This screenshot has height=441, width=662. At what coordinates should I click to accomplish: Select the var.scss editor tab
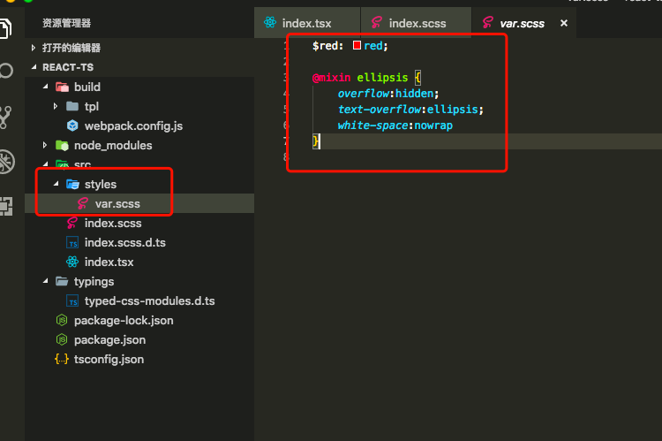pos(522,23)
